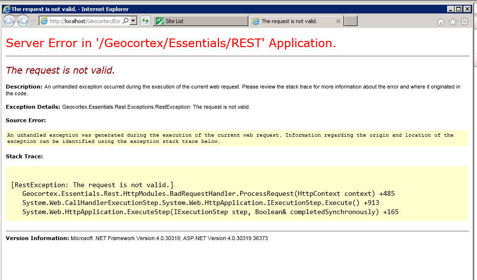Click the CallHandlerExecutionStep stack trace line

pos(201,203)
